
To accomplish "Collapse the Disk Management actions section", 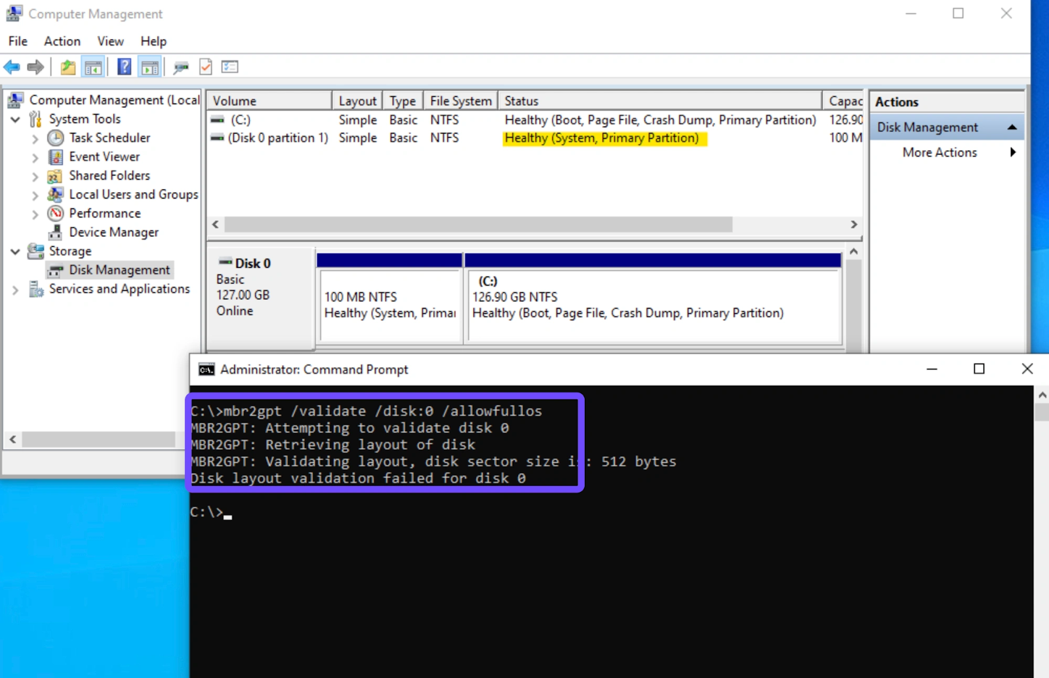I will tap(1012, 128).
